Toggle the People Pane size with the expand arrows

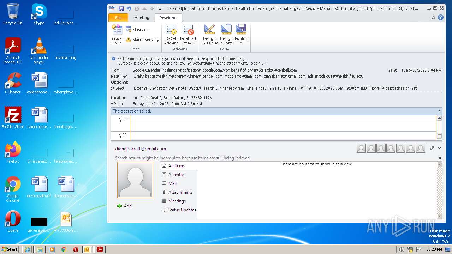[432, 149]
